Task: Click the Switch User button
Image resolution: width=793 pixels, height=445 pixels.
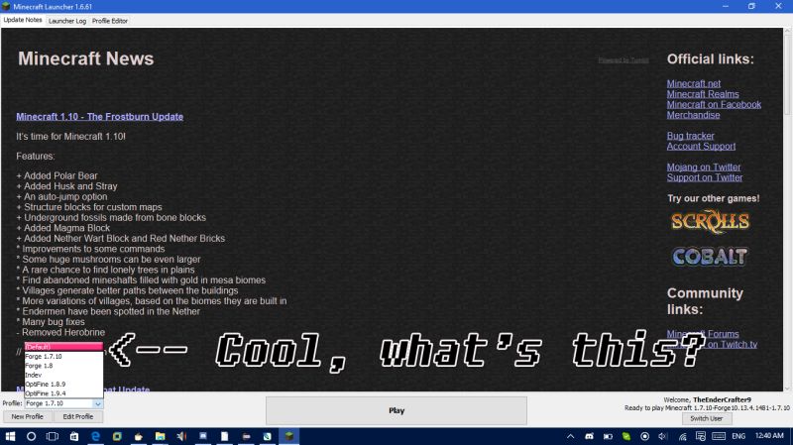Action: click(707, 418)
